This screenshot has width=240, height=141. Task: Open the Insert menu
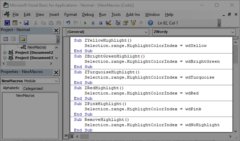point(54,15)
